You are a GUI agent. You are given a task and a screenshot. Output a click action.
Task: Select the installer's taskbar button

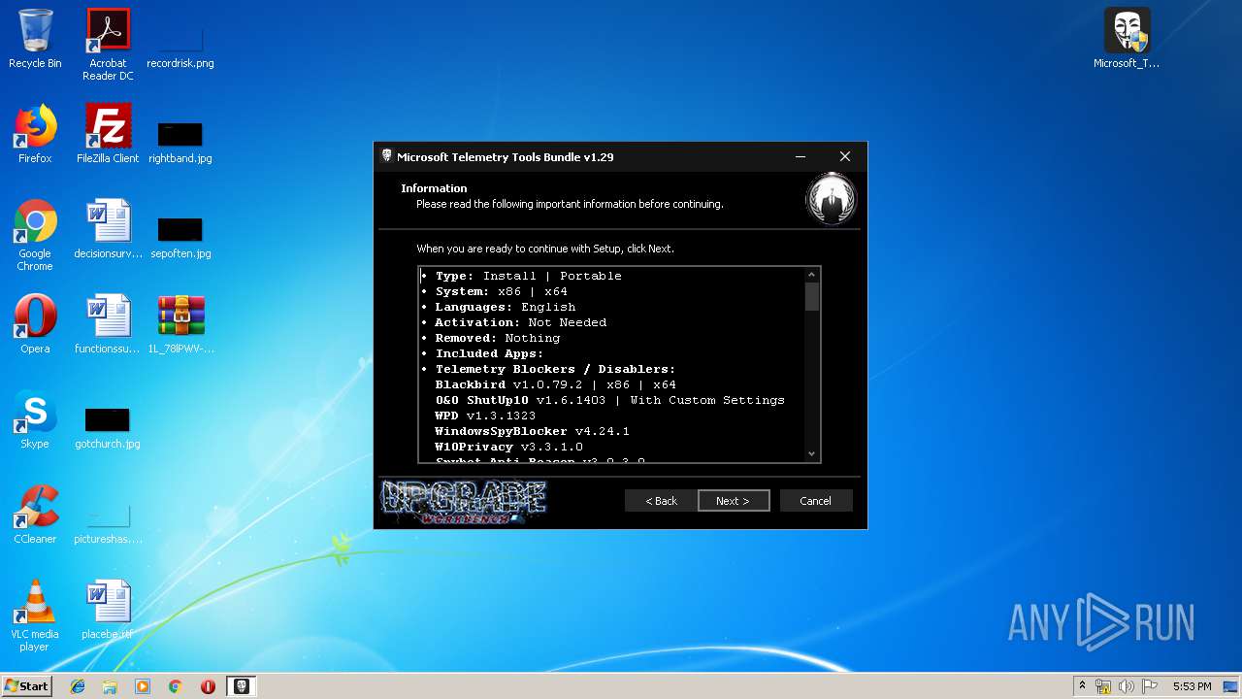pyautogui.click(x=242, y=686)
